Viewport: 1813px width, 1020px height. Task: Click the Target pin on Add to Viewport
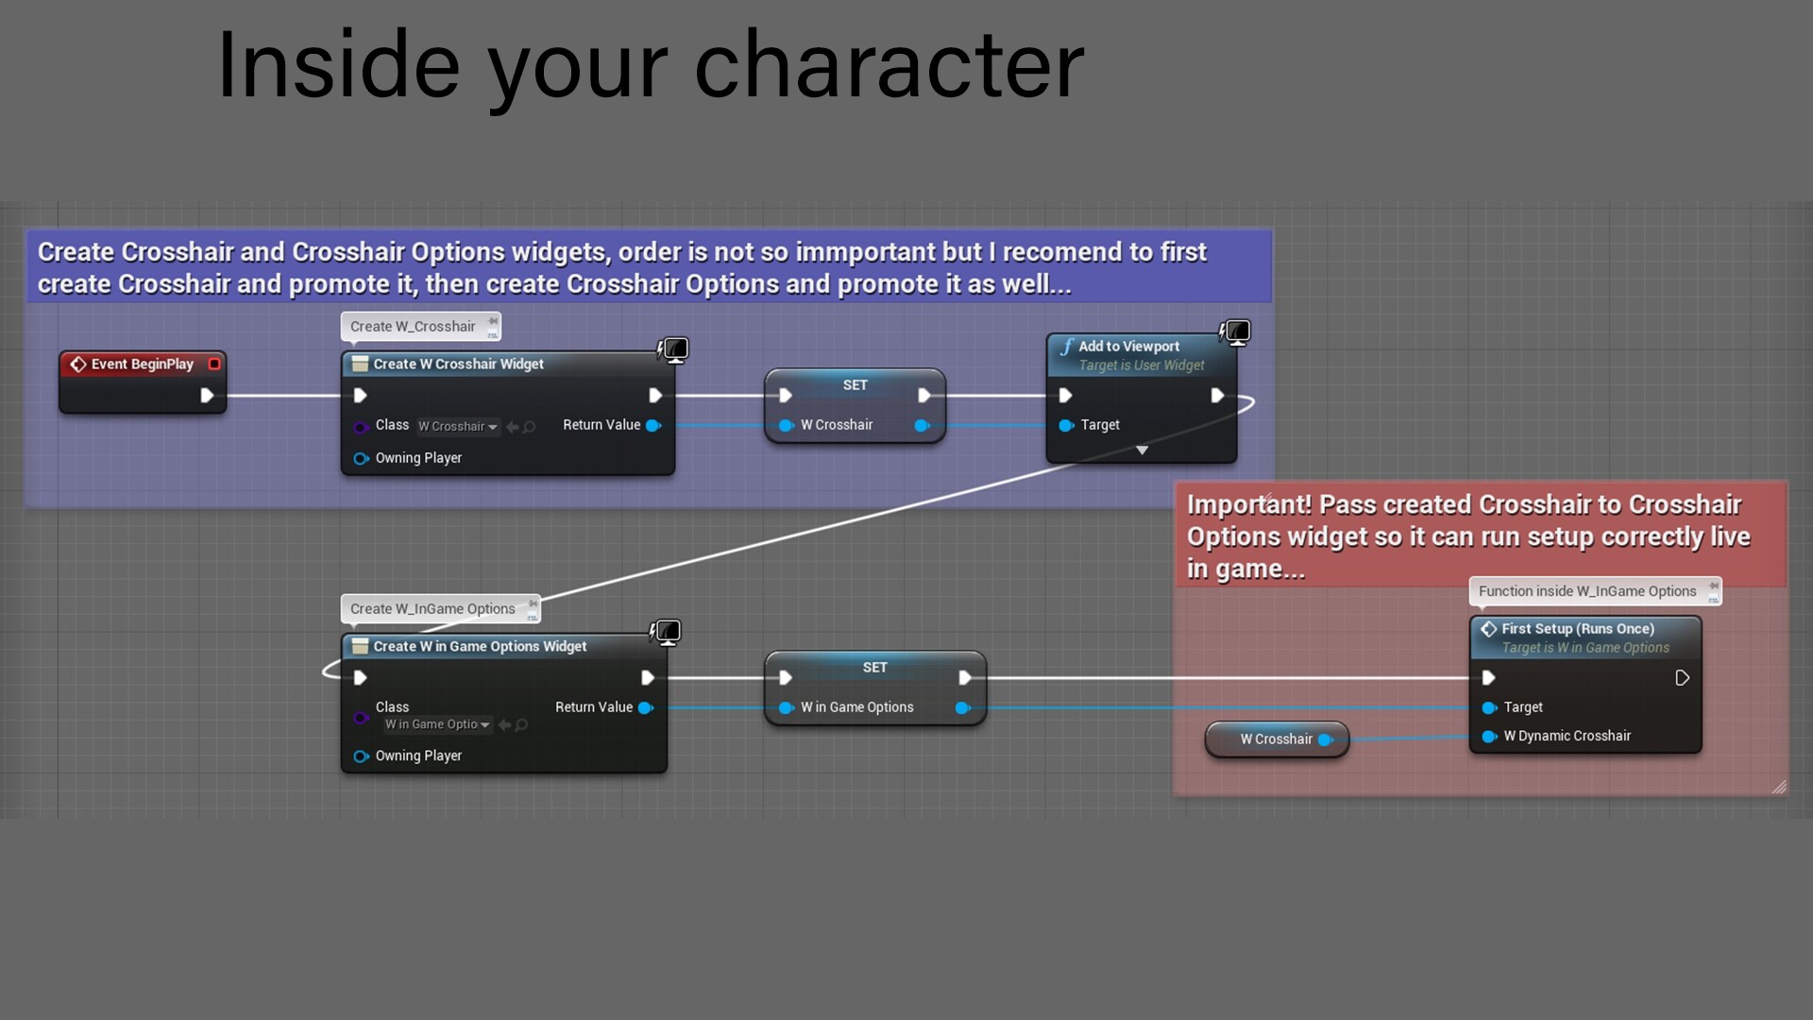pyautogui.click(x=1066, y=425)
